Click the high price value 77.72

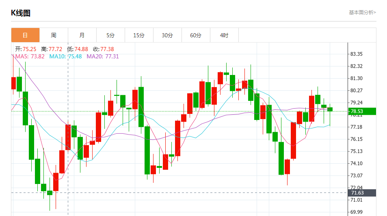55,49
